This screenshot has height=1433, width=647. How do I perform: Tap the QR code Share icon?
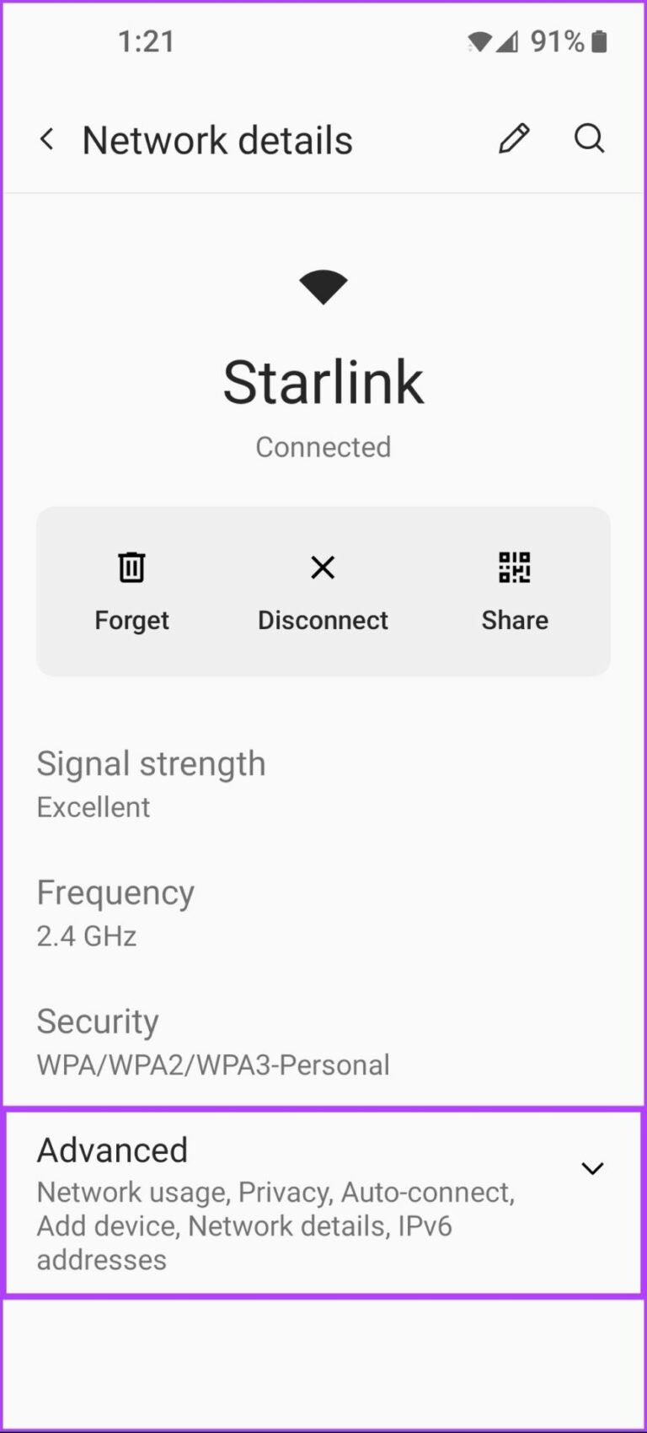(x=514, y=567)
